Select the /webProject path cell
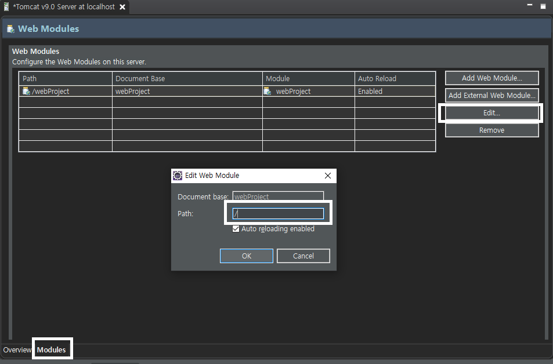 (x=66, y=91)
